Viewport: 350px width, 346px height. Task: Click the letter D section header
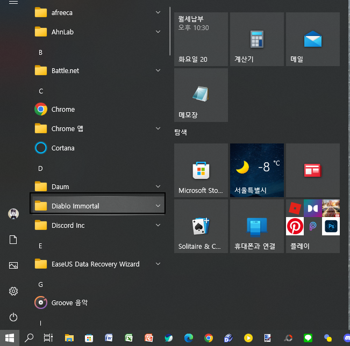click(40, 168)
